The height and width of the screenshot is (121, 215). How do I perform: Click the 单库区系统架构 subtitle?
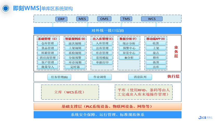(x=57, y=9)
